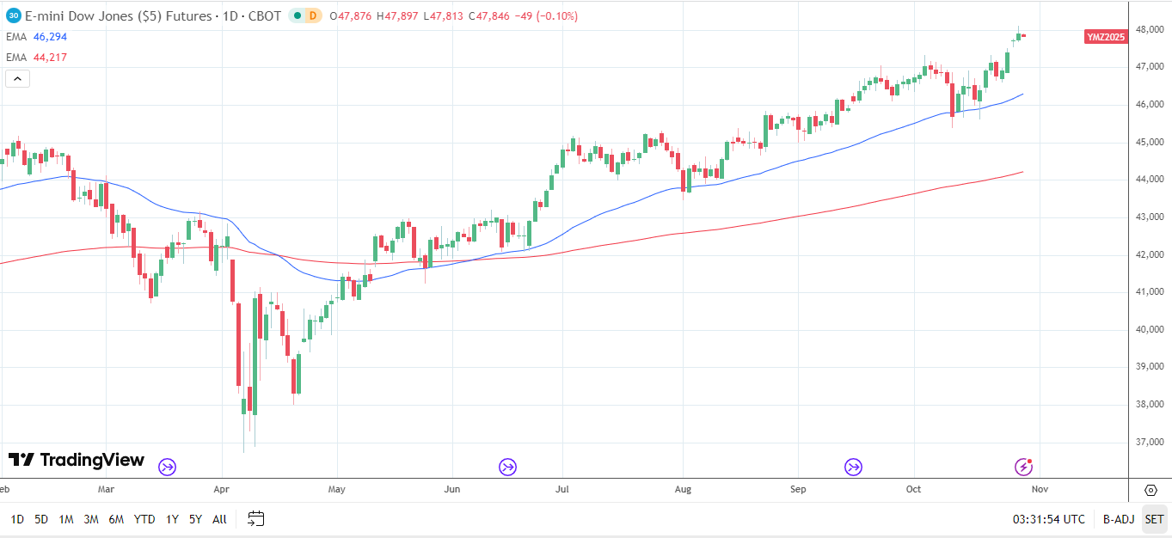
Task: Switch to the 1Y range tab
Action: click(171, 519)
